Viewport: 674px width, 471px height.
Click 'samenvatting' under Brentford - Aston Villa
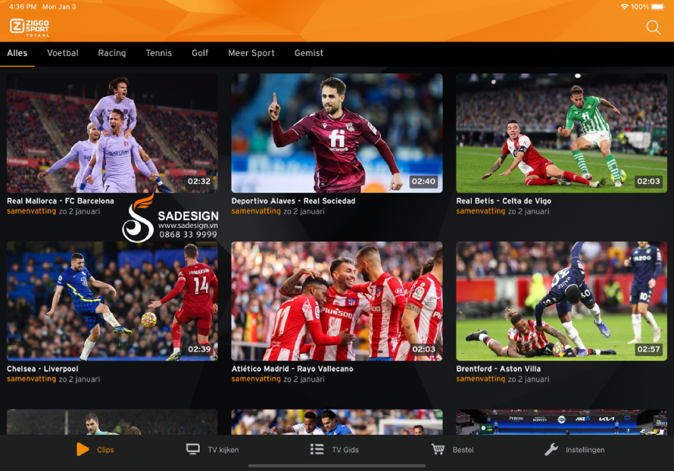pyautogui.click(x=481, y=379)
